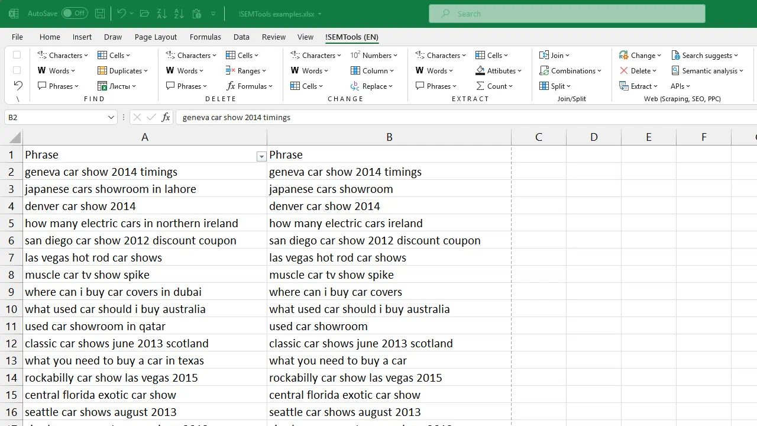Image resolution: width=757 pixels, height=426 pixels.
Task: Open the Split dropdown
Action: [x=555, y=86]
